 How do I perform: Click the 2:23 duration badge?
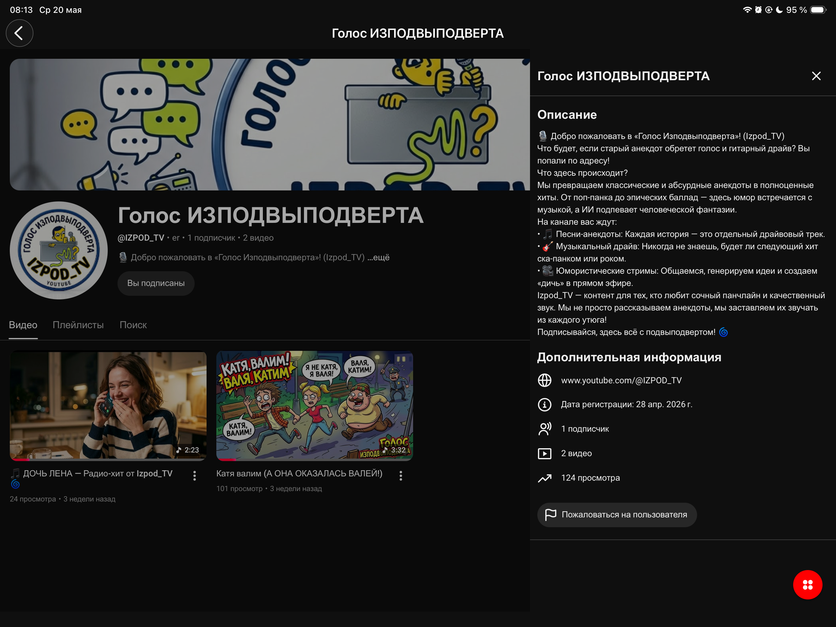tap(188, 450)
